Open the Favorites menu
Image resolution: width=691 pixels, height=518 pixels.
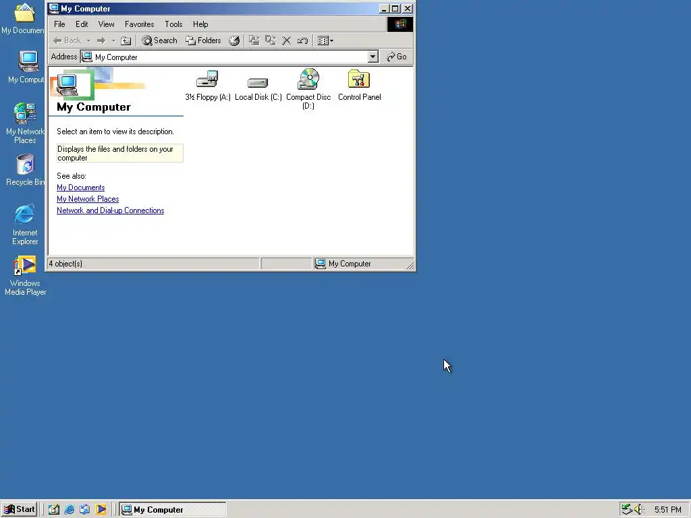(x=139, y=24)
